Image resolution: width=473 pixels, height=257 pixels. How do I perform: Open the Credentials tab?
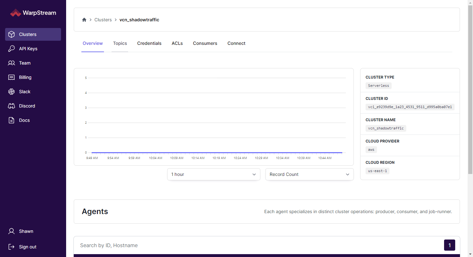coord(149,43)
